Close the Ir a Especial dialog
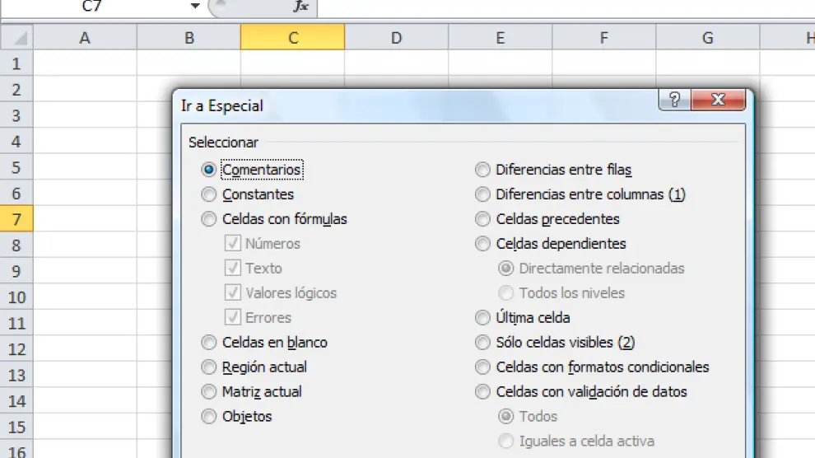This screenshot has width=815, height=458. coord(718,100)
